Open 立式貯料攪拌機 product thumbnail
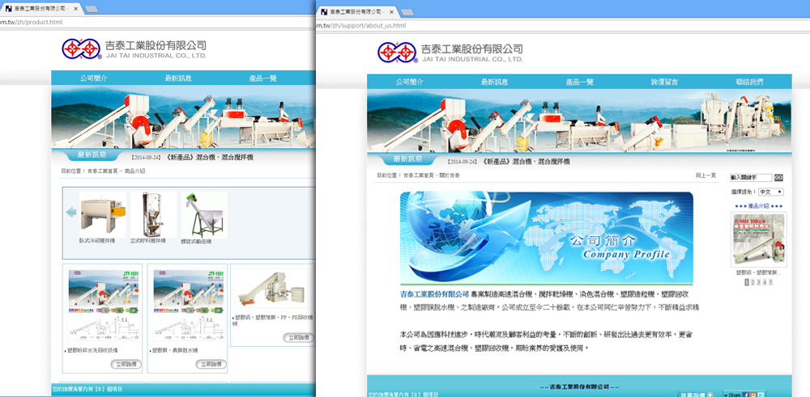This screenshot has height=397, width=810. coord(153,214)
